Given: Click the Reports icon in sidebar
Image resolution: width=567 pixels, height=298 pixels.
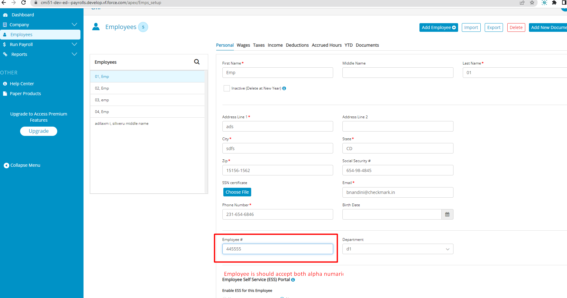Looking at the screenshot, I should point(5,54).
